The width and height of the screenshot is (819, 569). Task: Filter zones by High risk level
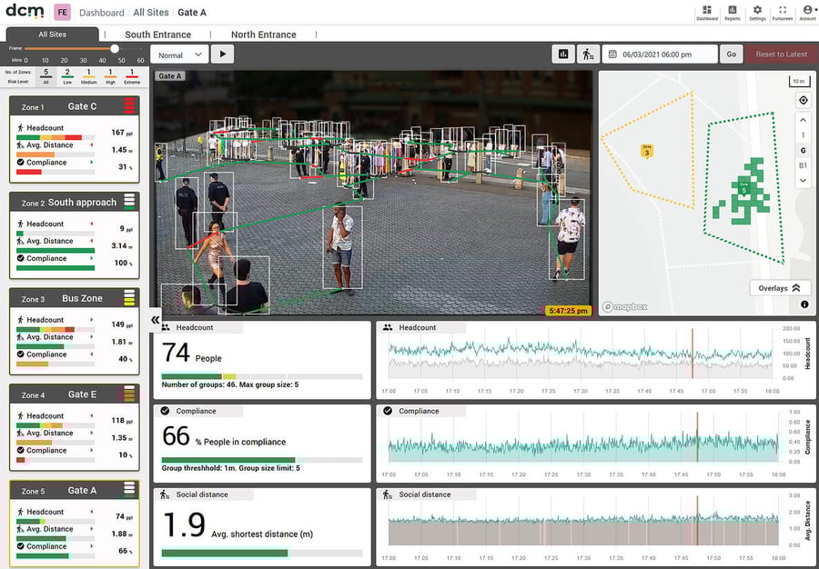point(110,75)
